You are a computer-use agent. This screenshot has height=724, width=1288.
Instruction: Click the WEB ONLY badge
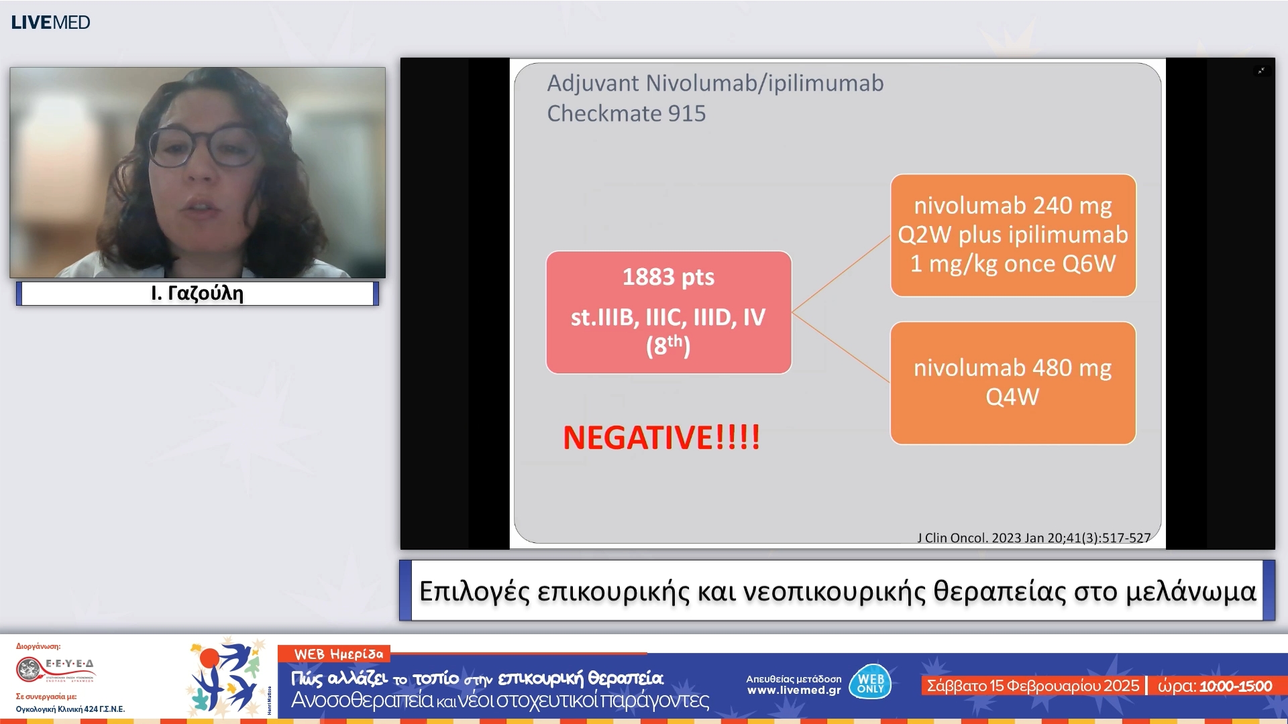pyautogui.click(x=870, y=682)
